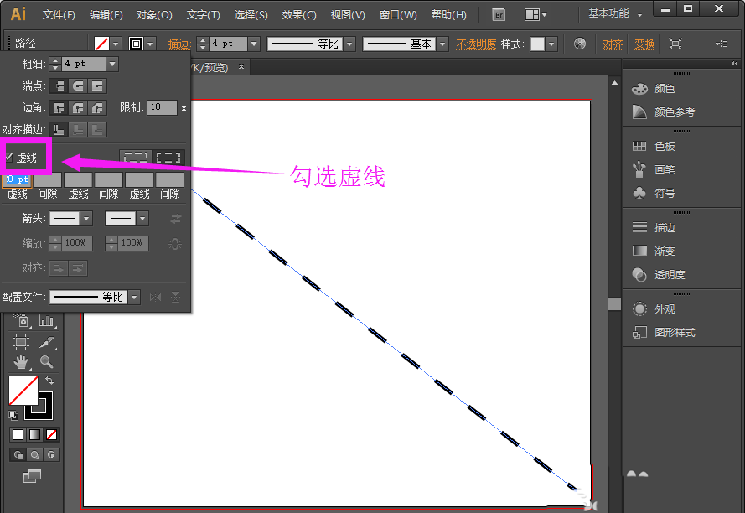Open 基本 brush definition dropdown
This screenshot has height=513, width=745.
(442, 44)
